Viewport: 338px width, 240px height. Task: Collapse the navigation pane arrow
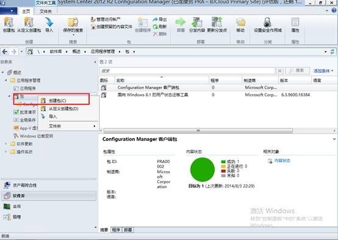tap(95, 62)
